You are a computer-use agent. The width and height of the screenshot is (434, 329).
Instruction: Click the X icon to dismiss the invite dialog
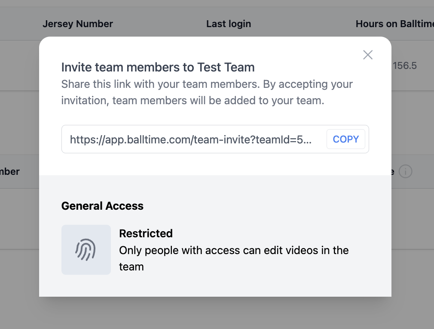tap(368, 55)
